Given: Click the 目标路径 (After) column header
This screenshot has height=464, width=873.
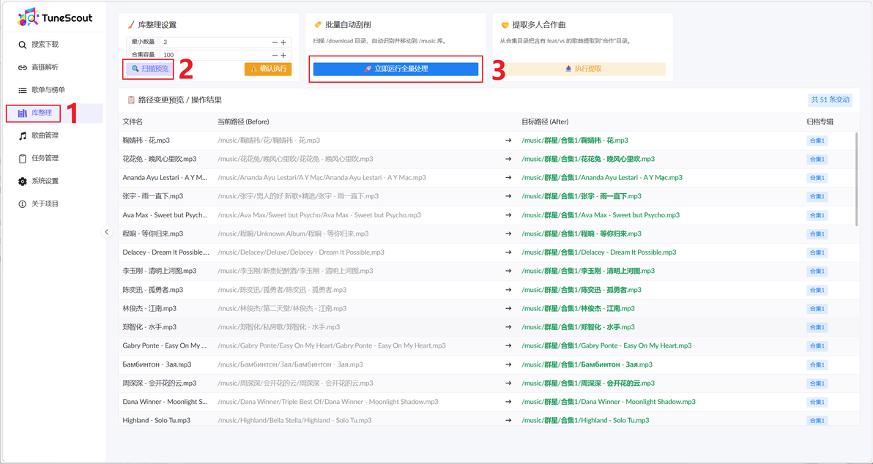Looking at the screenshot, I should [x=545, y=121].
